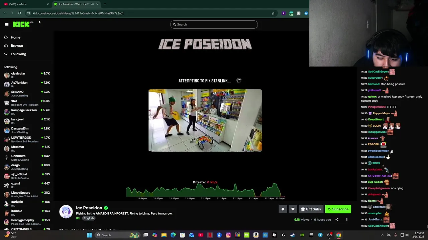Click the taskbar volume speaker icon
This screenshot has width=428, height=240.
point(407,235)
